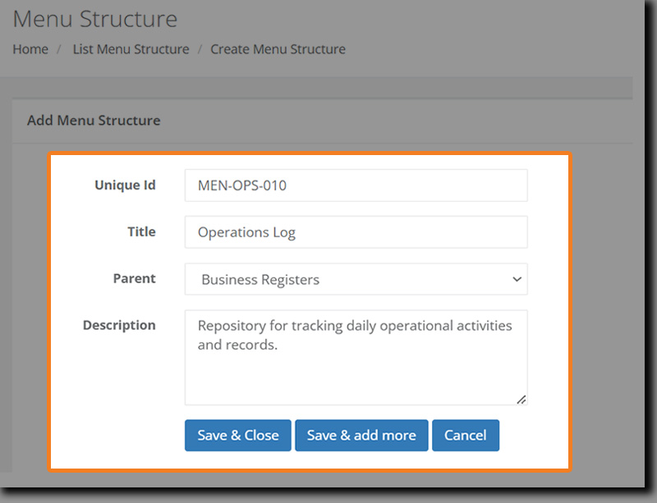Click the Unique Id field label
The image size is (657, 503).
(x=125, y=185)
